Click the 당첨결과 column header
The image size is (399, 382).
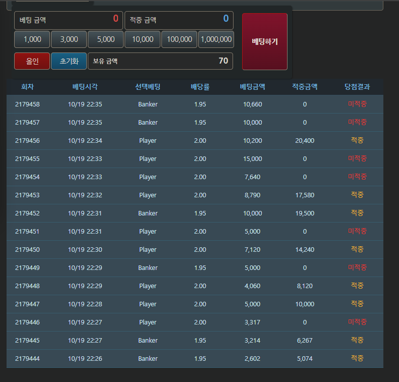[357, 87]
